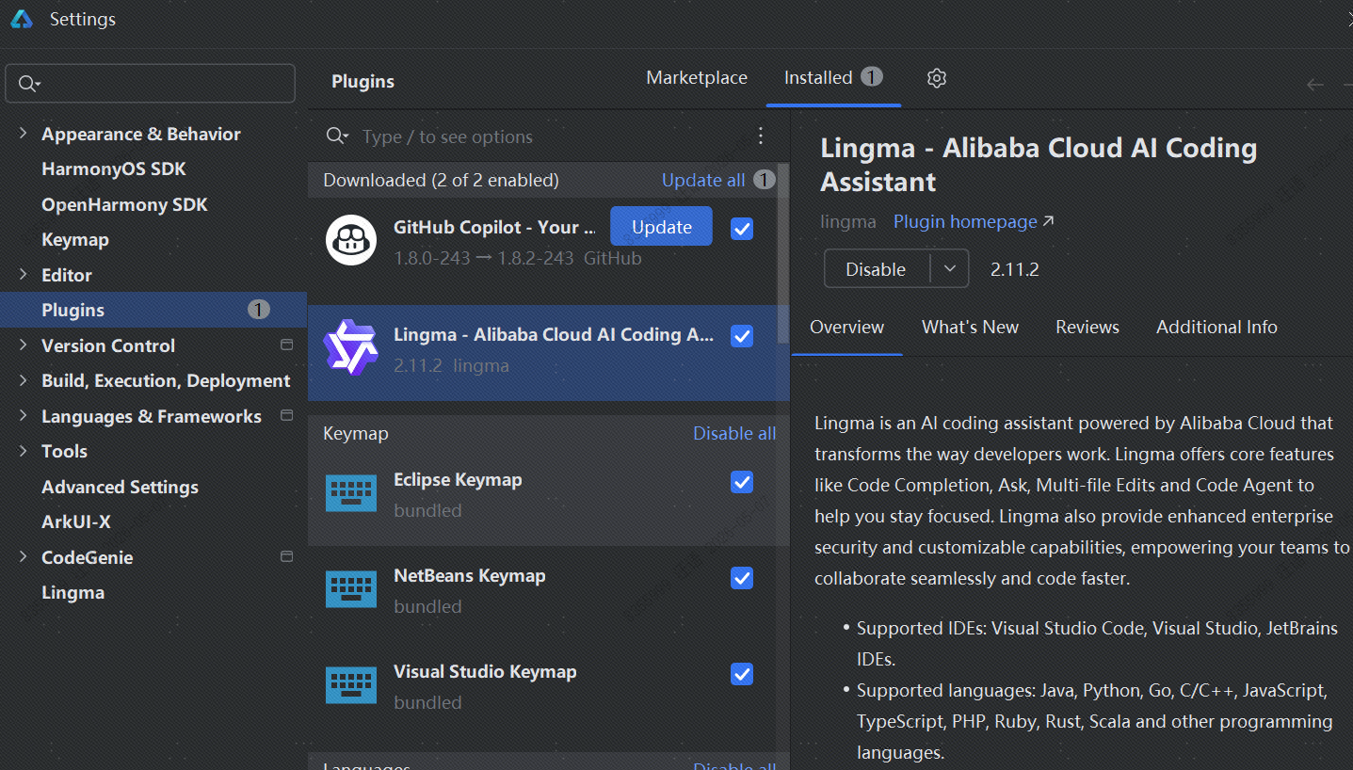The width and height of the screenshot is (1353, 770).
Task: Click the plugin list scrollbar
Action: point(783,254)
